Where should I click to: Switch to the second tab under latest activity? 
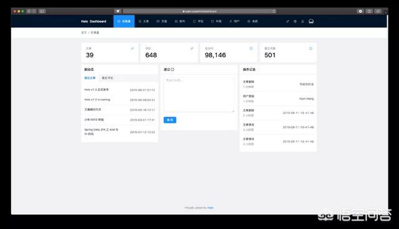(x=107, y=78)
